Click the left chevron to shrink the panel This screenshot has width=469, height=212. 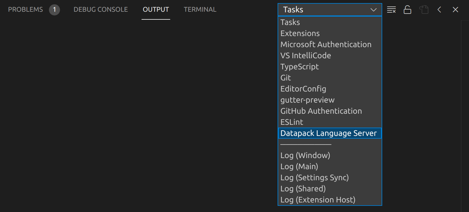[439, 10]
